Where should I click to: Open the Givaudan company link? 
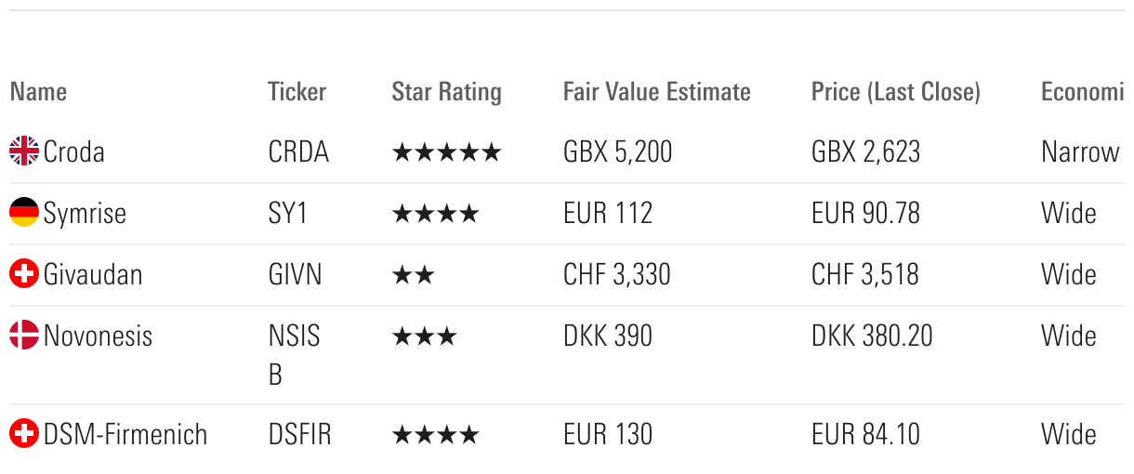point(93,274)
